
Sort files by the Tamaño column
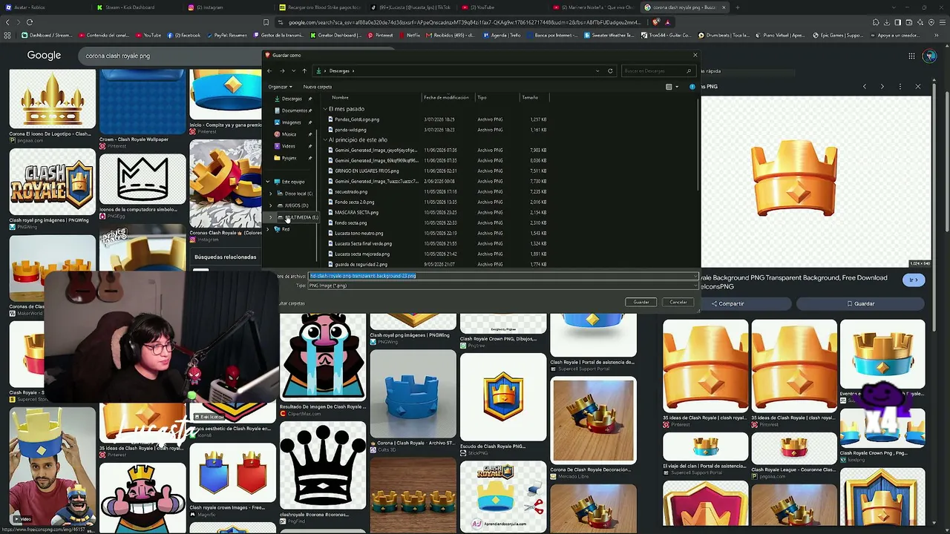pyautogui.click(x=530, y=97)
